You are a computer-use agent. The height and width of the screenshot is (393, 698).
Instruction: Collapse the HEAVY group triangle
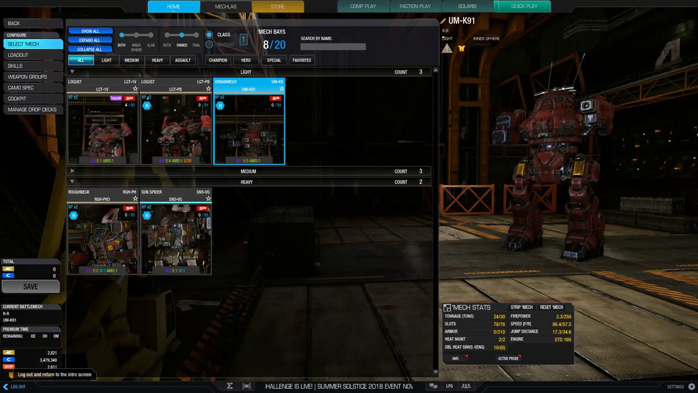[72, 182]
